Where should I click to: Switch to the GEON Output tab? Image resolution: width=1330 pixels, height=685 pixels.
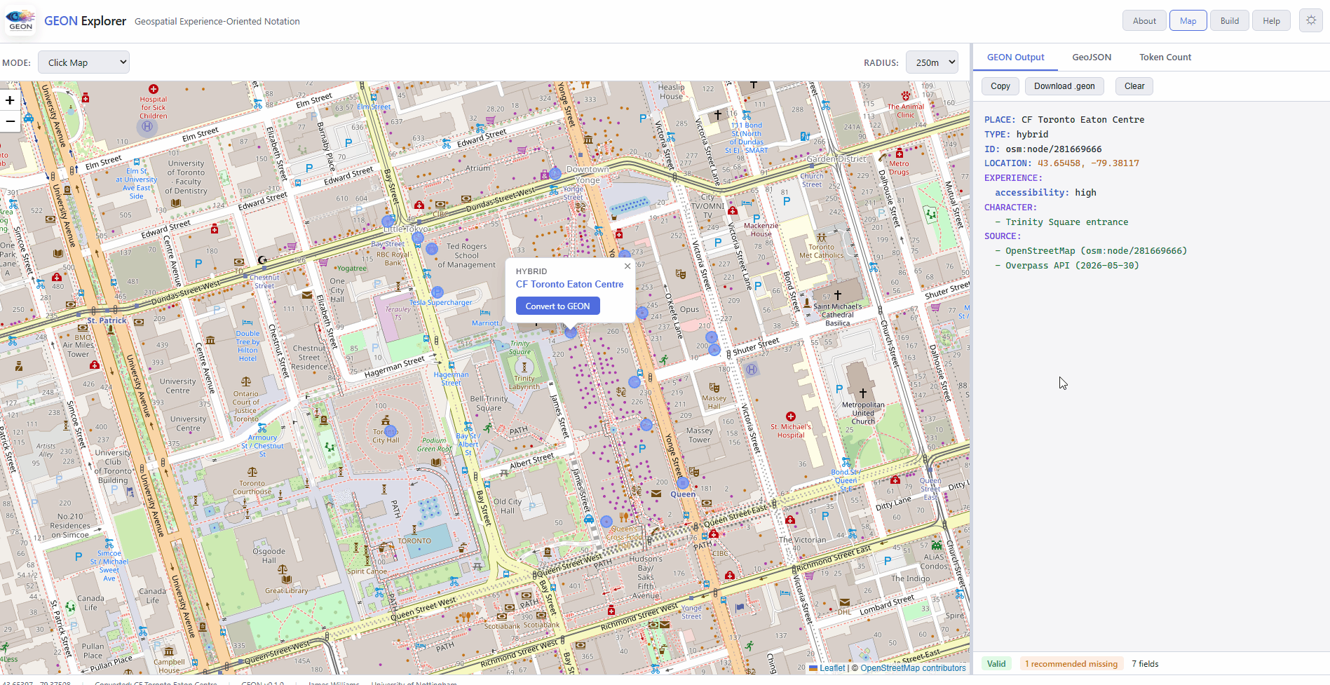1015,57
